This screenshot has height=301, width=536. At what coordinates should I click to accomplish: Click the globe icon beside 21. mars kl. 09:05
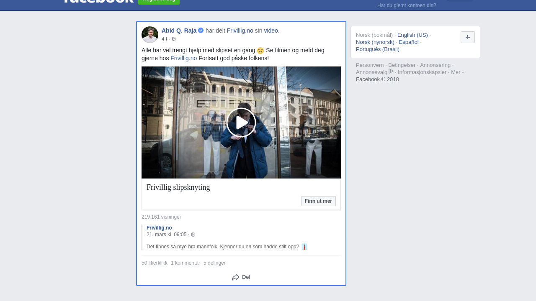193,235
